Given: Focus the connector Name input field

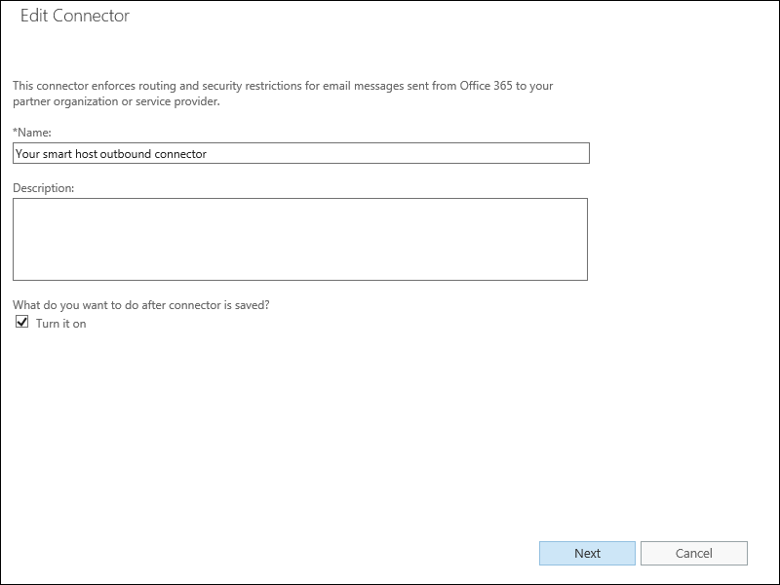Looking at the screenshot, I should pos(301,153).
